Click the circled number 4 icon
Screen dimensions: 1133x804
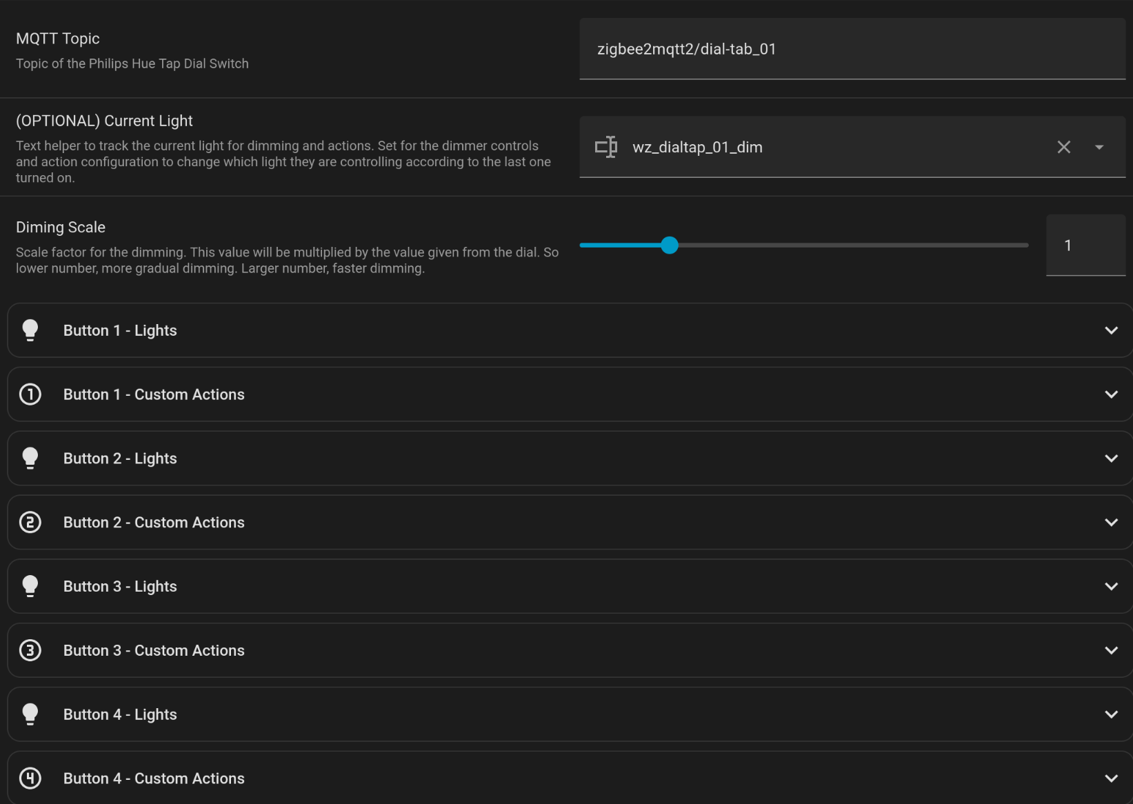click(x=30, y=778)
